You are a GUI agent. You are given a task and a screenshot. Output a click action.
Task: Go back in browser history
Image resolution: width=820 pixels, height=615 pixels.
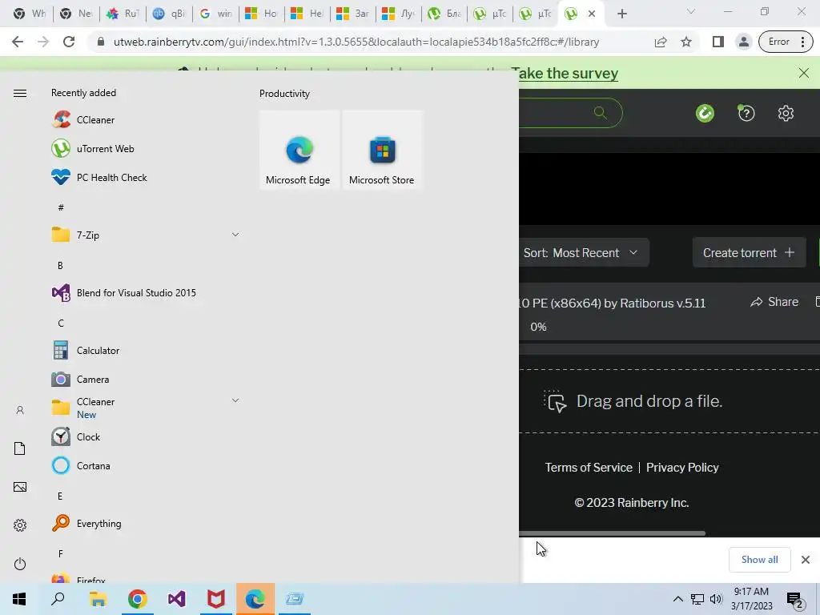tap(18, 42)
